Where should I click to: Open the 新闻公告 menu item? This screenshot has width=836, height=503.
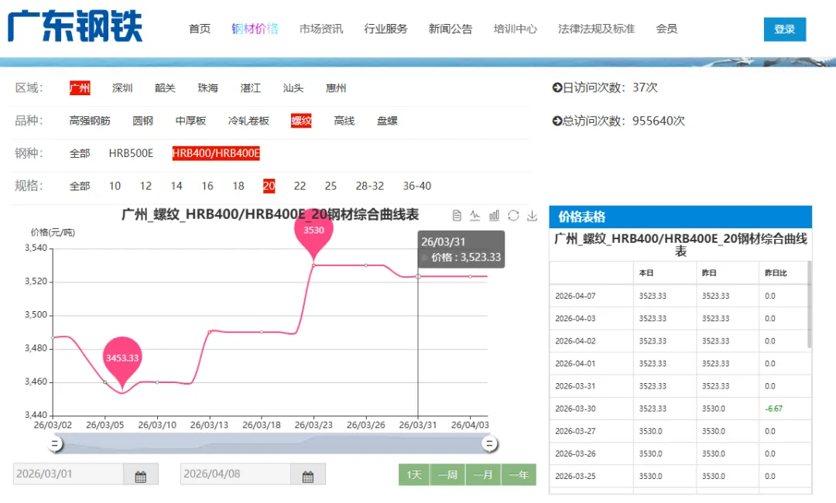coord(451,29)
